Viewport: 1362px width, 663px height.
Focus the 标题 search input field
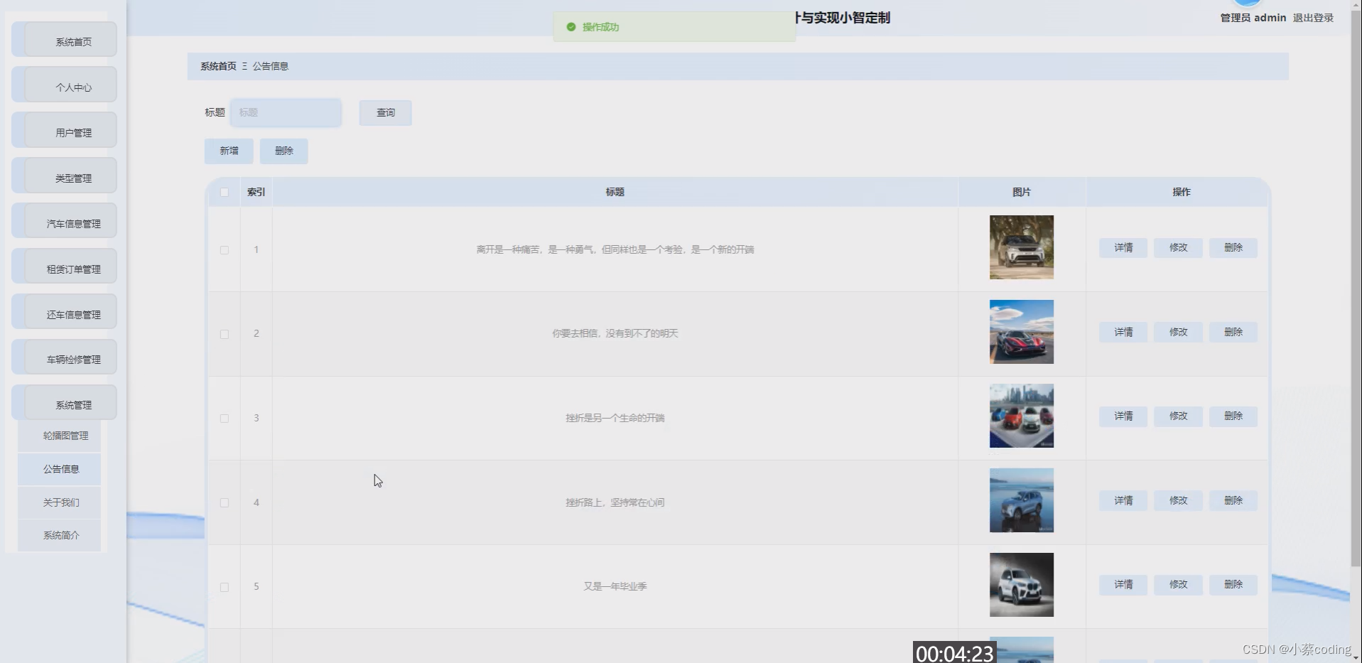(286, 112)
